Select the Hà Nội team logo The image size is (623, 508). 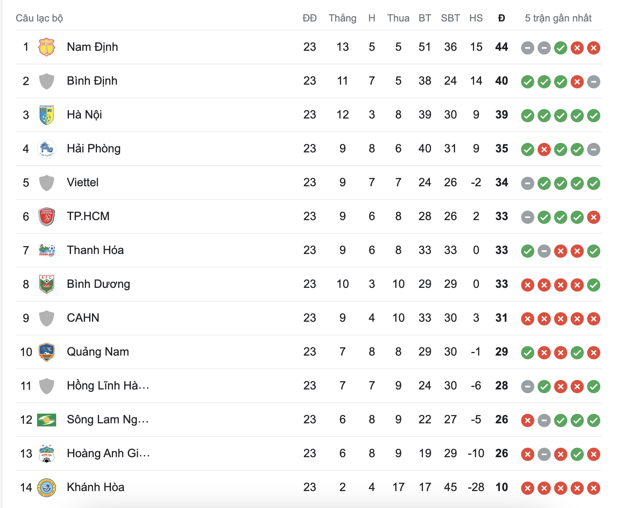click(x=47, y=115)
